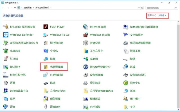Click the refresh button beside address bar
180x111 pixels.
[x=142, y=8]
